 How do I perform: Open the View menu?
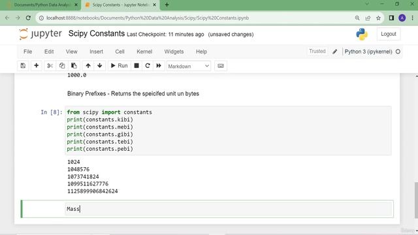71,52
